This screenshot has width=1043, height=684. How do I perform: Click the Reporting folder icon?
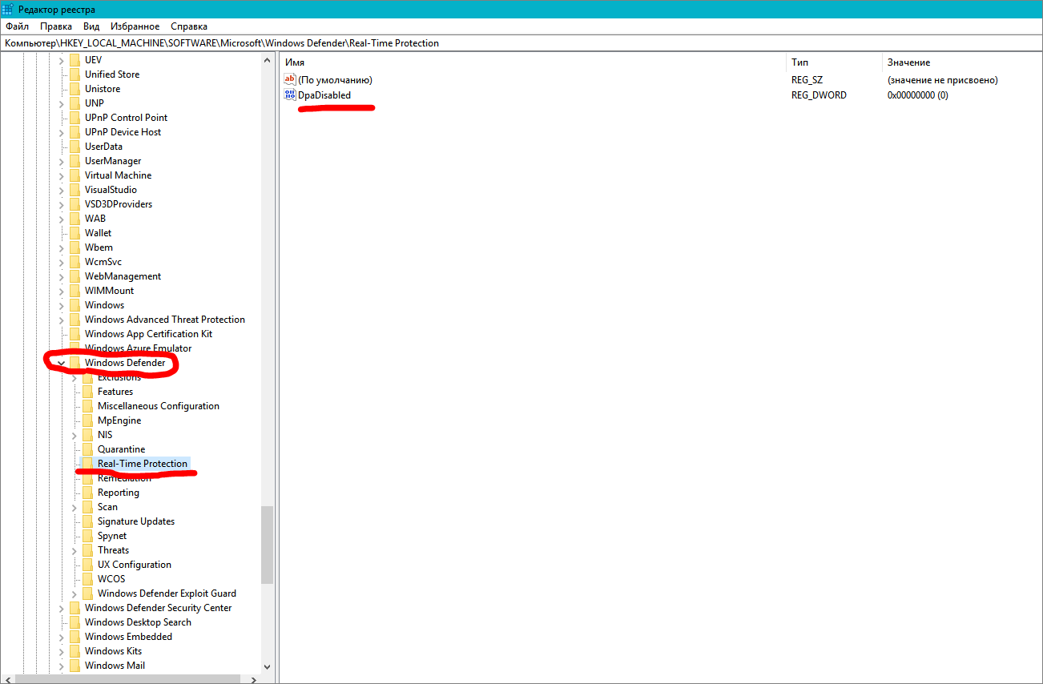[87, 493]
